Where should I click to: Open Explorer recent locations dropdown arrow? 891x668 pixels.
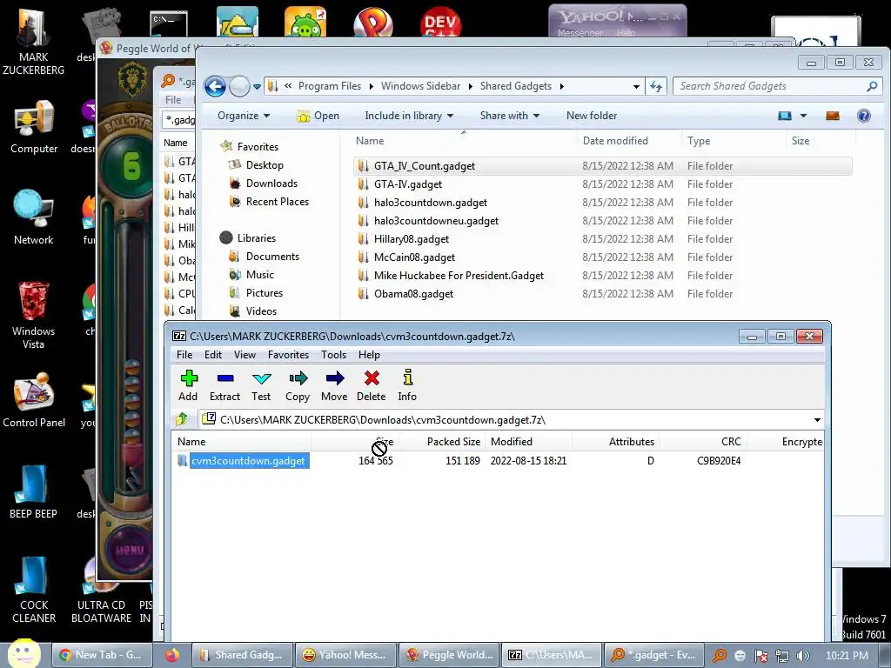[257, 87]
